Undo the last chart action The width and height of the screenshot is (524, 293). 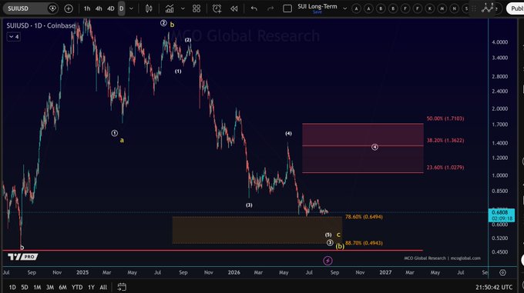coord(254,8)
